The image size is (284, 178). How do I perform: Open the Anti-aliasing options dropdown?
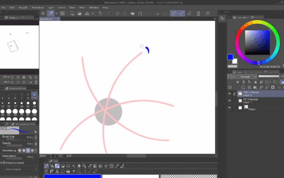[36, 150]
